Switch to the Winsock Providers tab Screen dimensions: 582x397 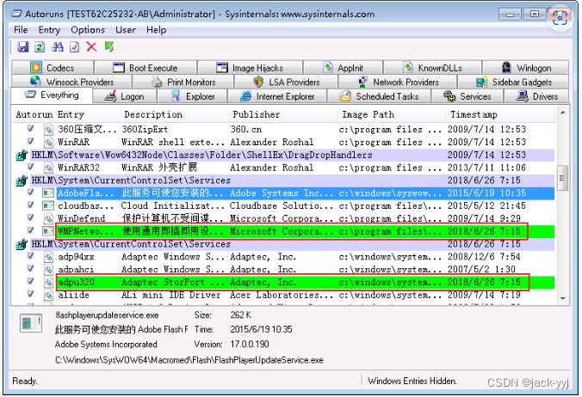click(x=72, y=82)
